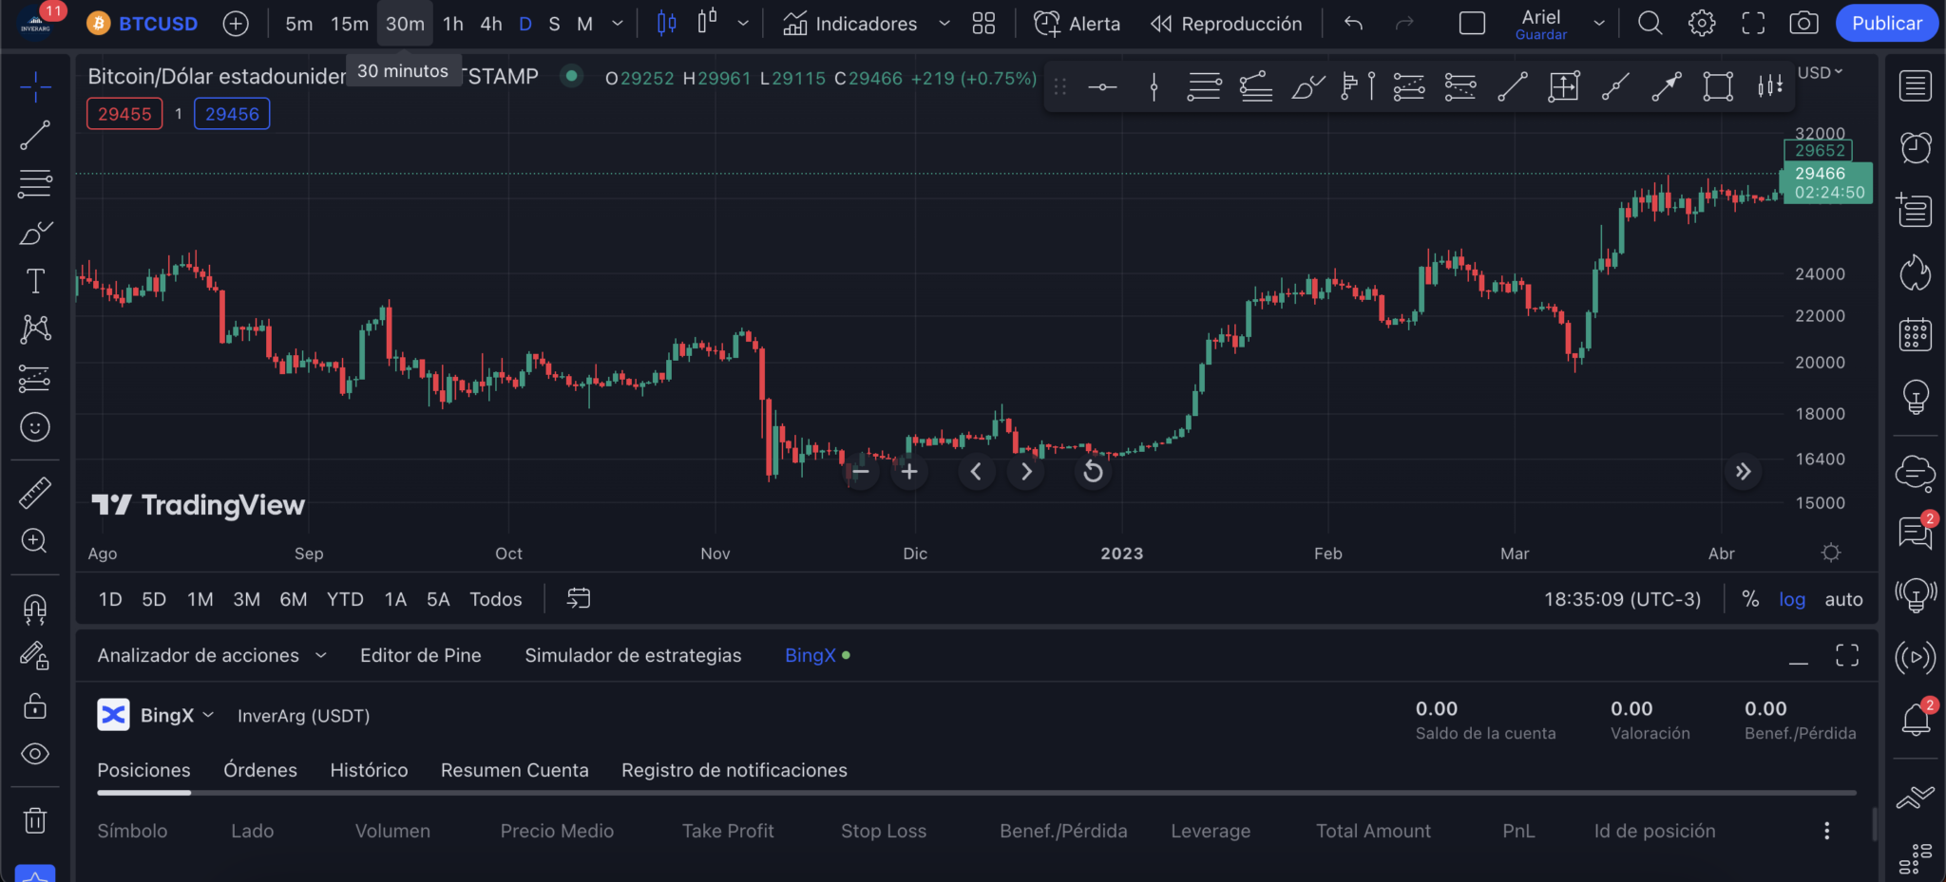
Task: Click the Alerta button
Action: tap(1077, 24)
